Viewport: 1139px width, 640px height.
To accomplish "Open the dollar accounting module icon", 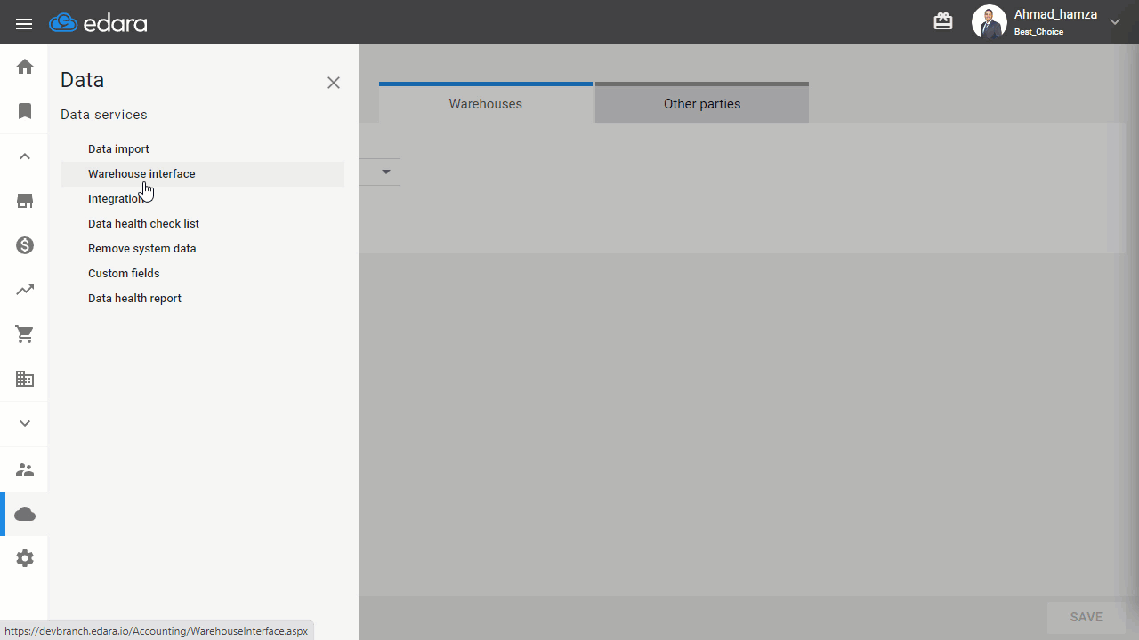I will [x=25, y=245].
